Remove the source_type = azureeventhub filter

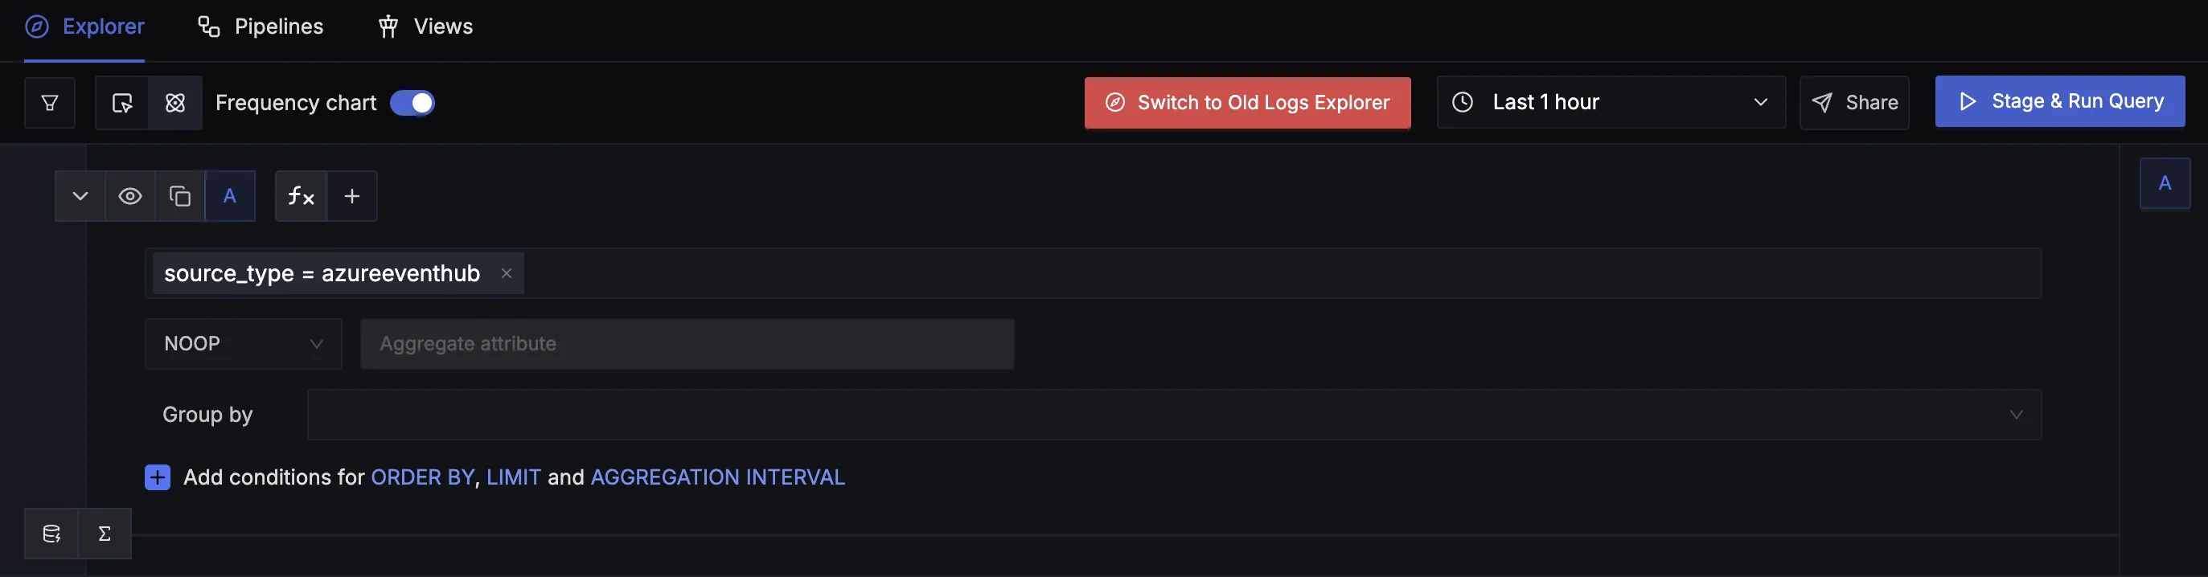507,273
